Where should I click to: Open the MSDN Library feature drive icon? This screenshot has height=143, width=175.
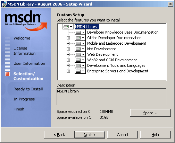(68, 27)
